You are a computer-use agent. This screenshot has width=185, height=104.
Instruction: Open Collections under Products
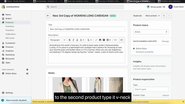(x=10, y=34)
